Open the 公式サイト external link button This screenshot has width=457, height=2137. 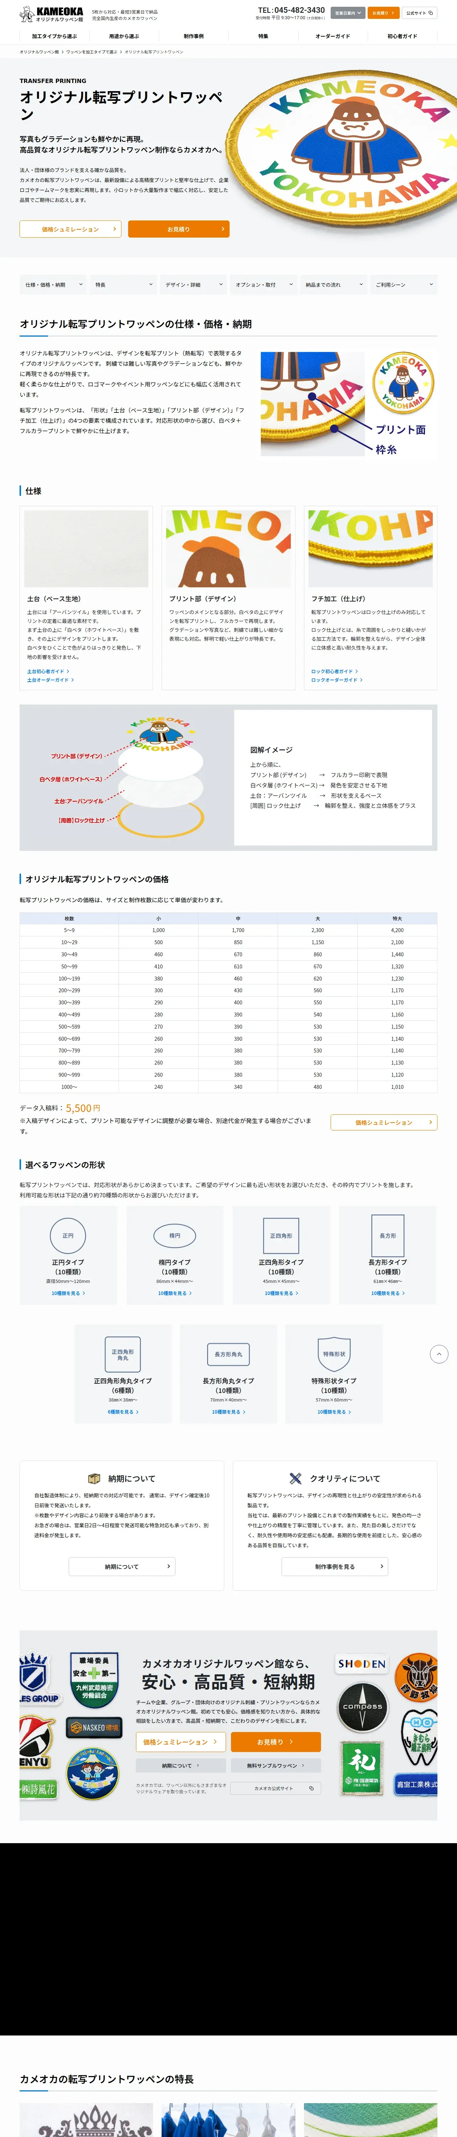pyautogui.click(x=420, y=13)
